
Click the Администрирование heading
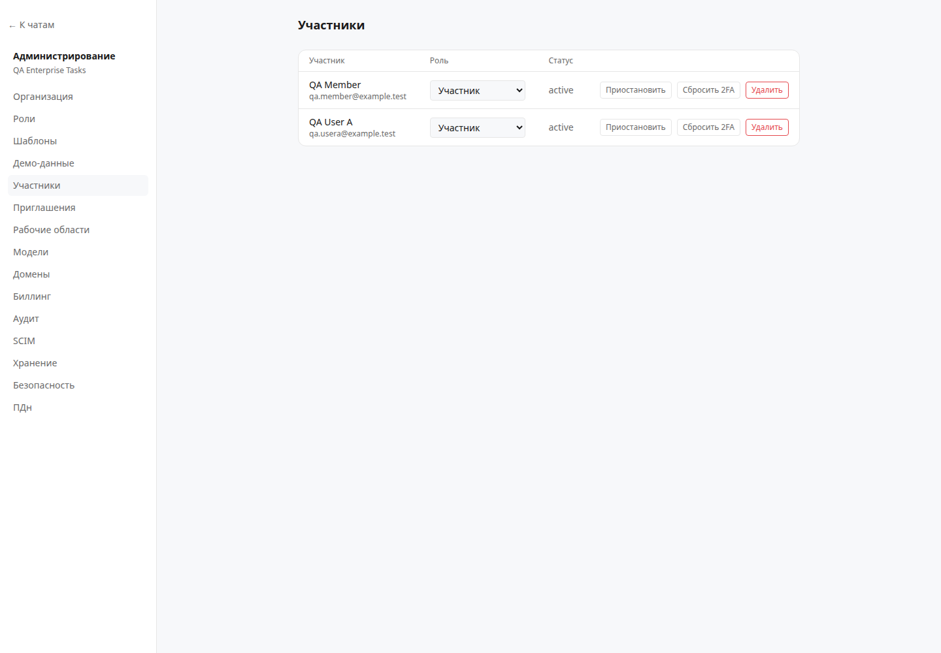pyautogui.click(x=64, y=56)
